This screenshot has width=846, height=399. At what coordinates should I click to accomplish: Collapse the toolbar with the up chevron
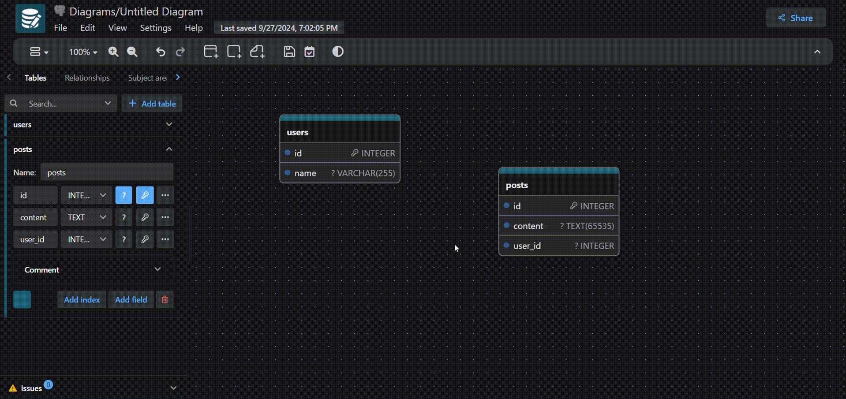pyautogui.click(x=817, y=52)
